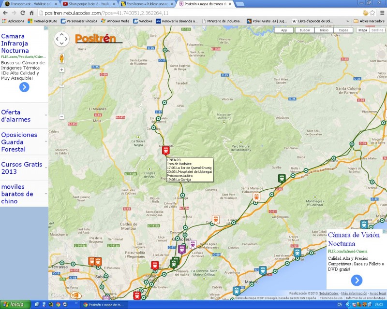
Task: Click the blue arrow in Cámara de Visión Nocturna ad
Action: pyautogui.click(x=357, y=280)
